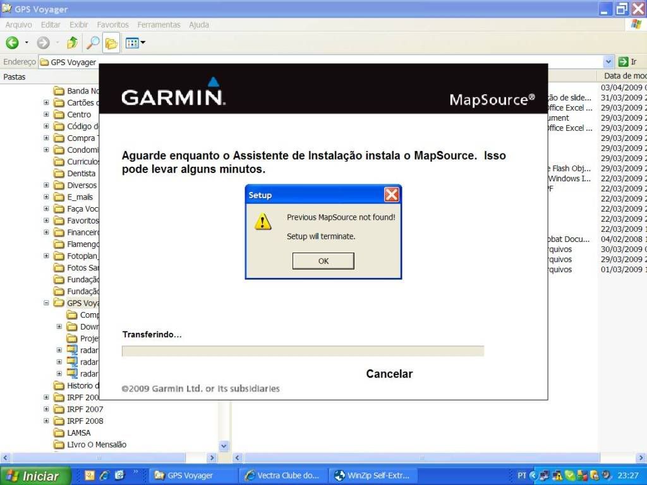Expand the Diversos folder

[46, 185]
